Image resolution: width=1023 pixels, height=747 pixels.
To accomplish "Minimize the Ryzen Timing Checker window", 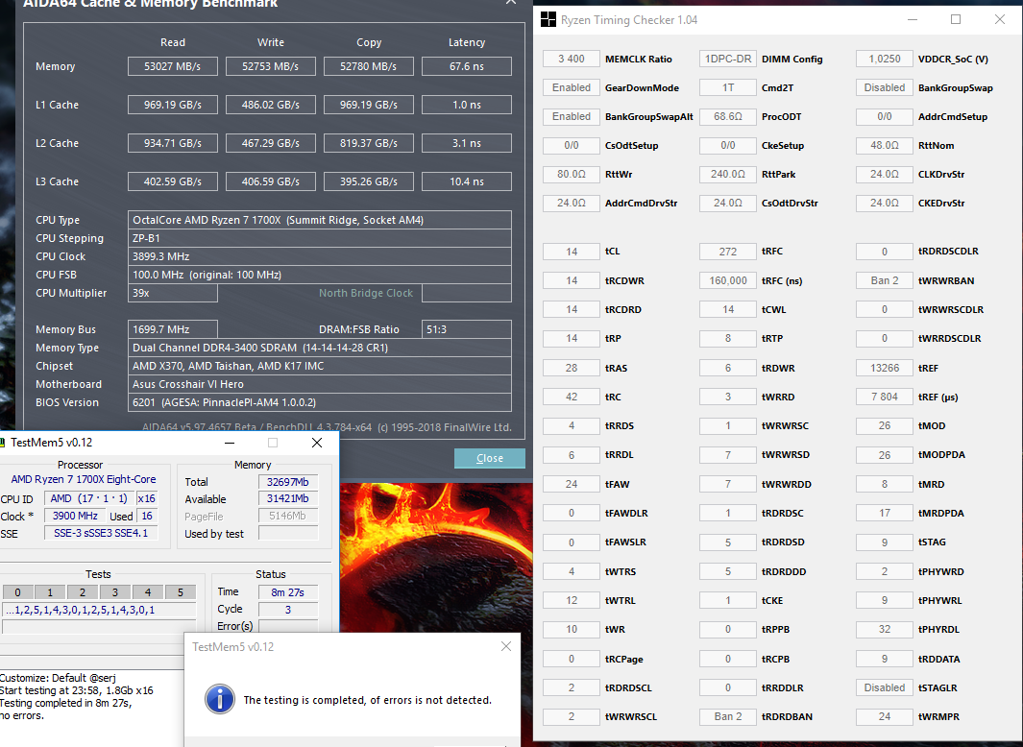I will coord(913,19).
